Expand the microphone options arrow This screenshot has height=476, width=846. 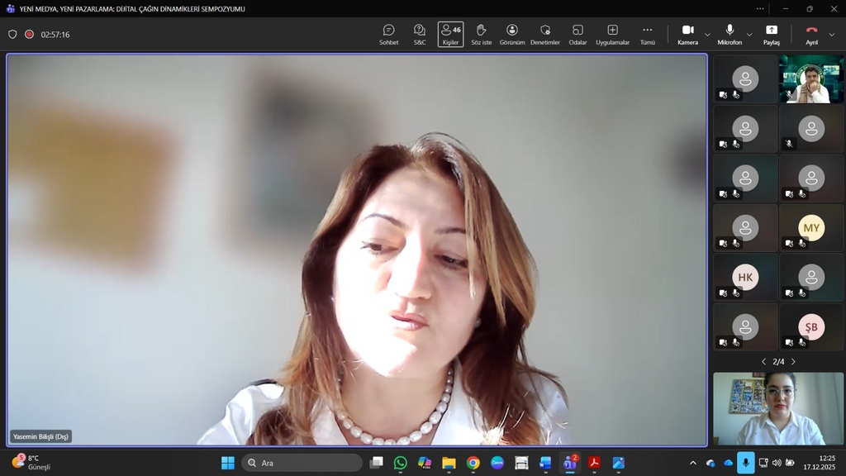(749, 35)
